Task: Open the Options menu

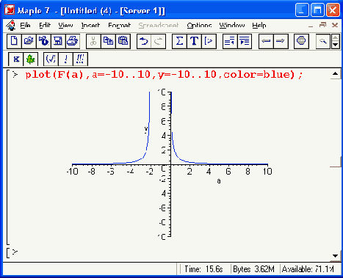Action: pyautogui.click(x=199, y=25)
